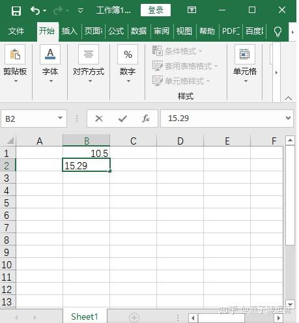299x323 pixels.
Task: Undo the last action
Action: coord(35,10)
